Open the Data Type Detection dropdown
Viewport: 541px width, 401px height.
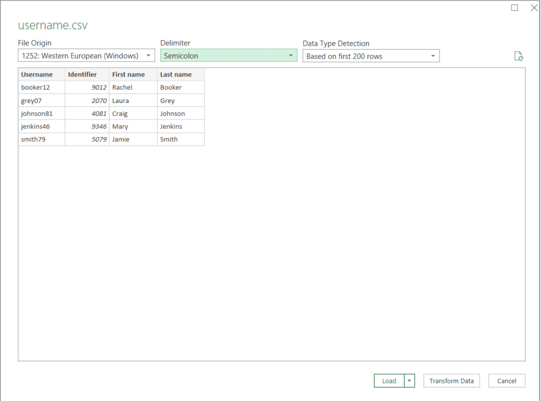(433, 55)
